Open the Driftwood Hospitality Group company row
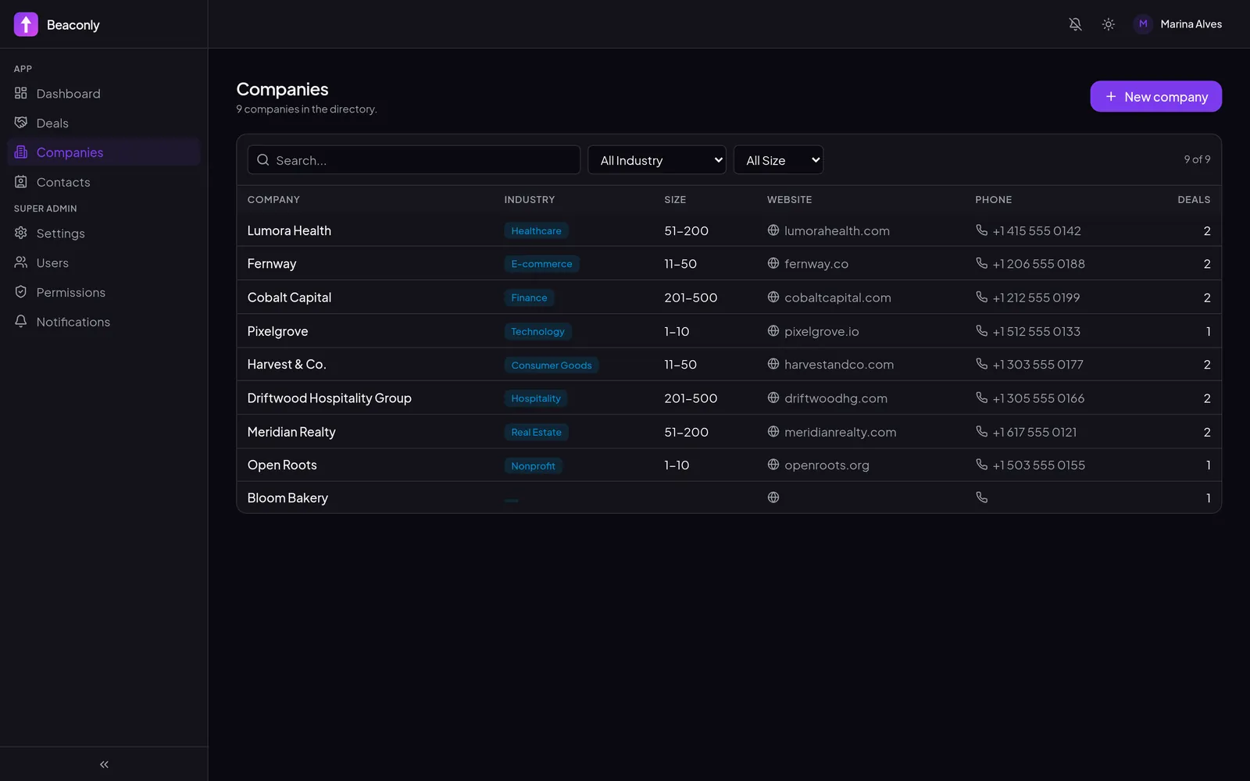1250x781 pixels. 729,398
